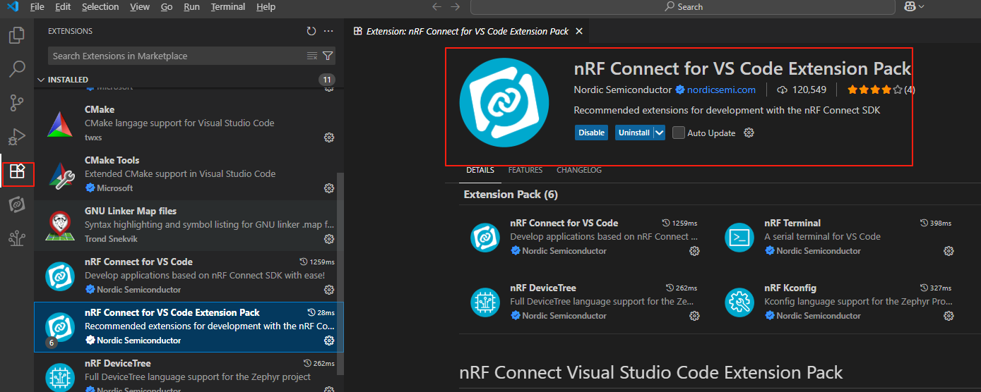Click the large Extension Pack logo
This screenshot has width=981, height=392.
[x=504, y=102]
